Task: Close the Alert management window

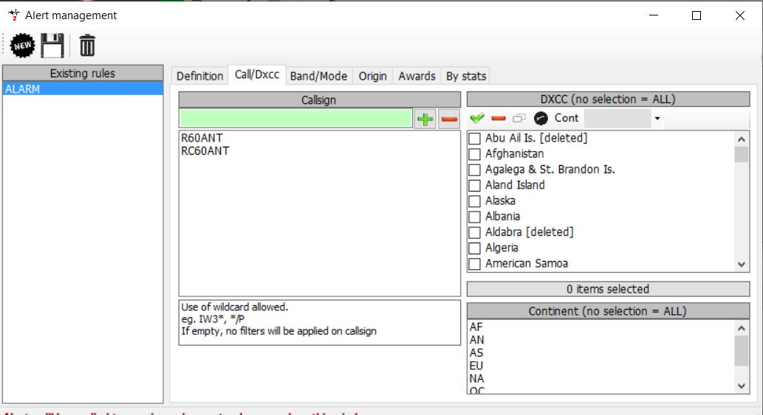Action: (739, 15)
